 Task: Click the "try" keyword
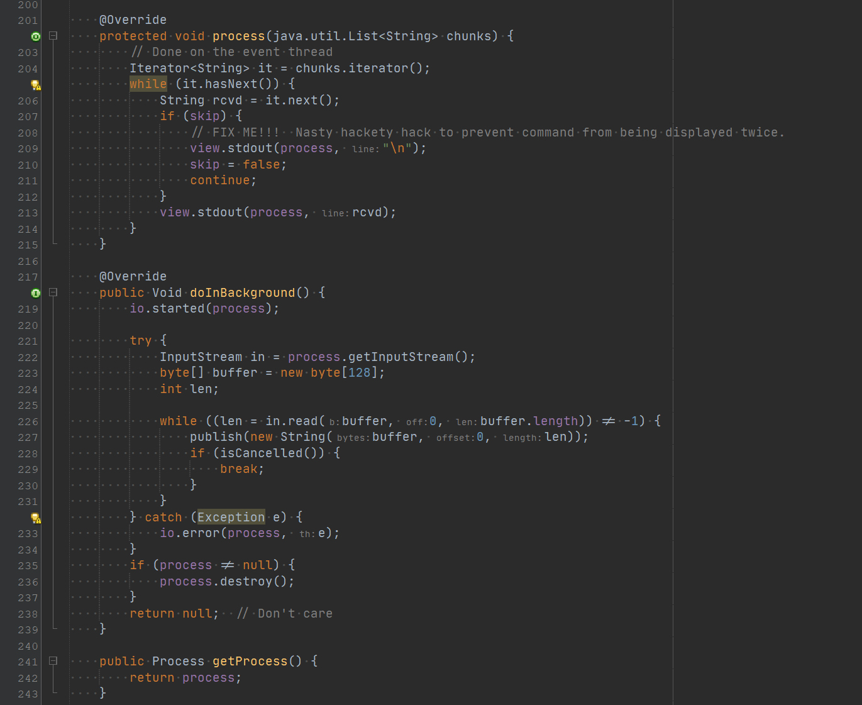141,341
